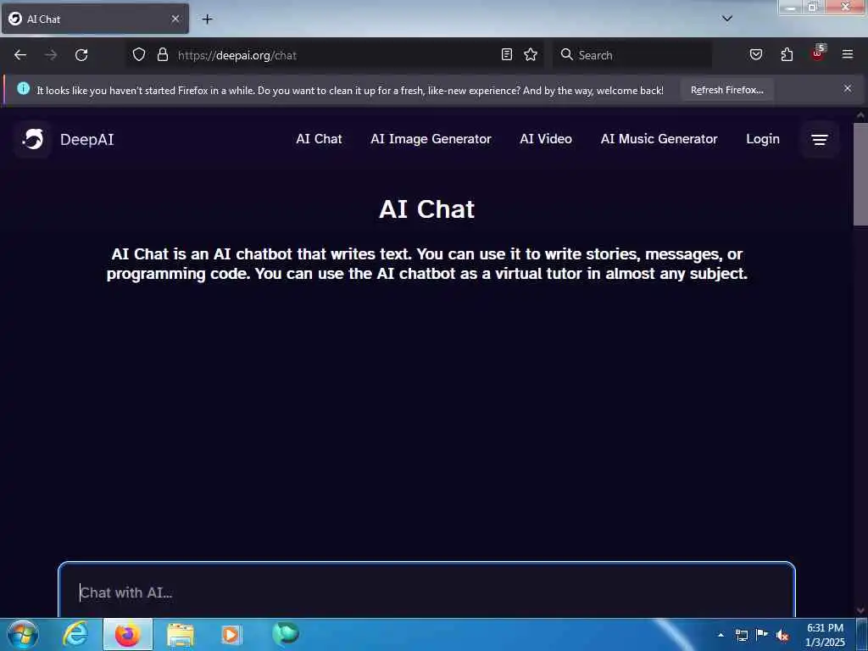Click the network tray icon
The image size is (868, 651).
pyautogui.click(x=741, y=635)
